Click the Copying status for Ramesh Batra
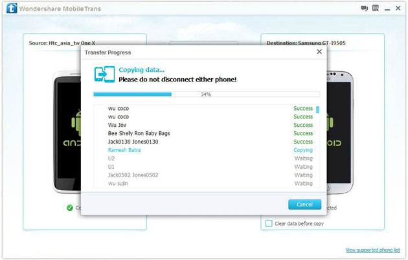Image resolution: width=408 pixels, height=260 pixels. (303, 150)
